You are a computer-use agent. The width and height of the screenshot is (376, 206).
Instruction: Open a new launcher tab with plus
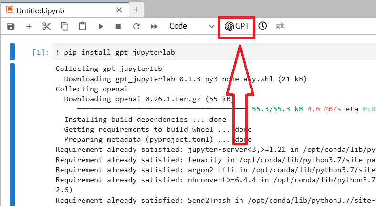tap(136, 10)
